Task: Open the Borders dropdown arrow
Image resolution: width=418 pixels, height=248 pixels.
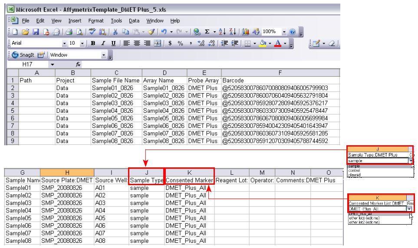Action: [x=255, y=43]
